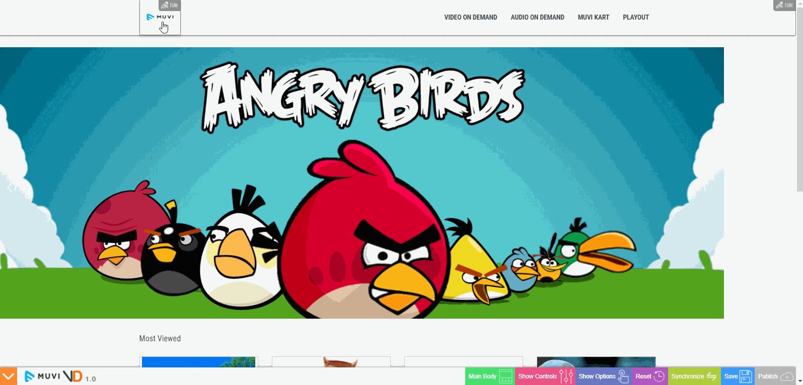This screenshot has height=385, width=803.
Task: Select Main Body button
Action: click(490, 376)
